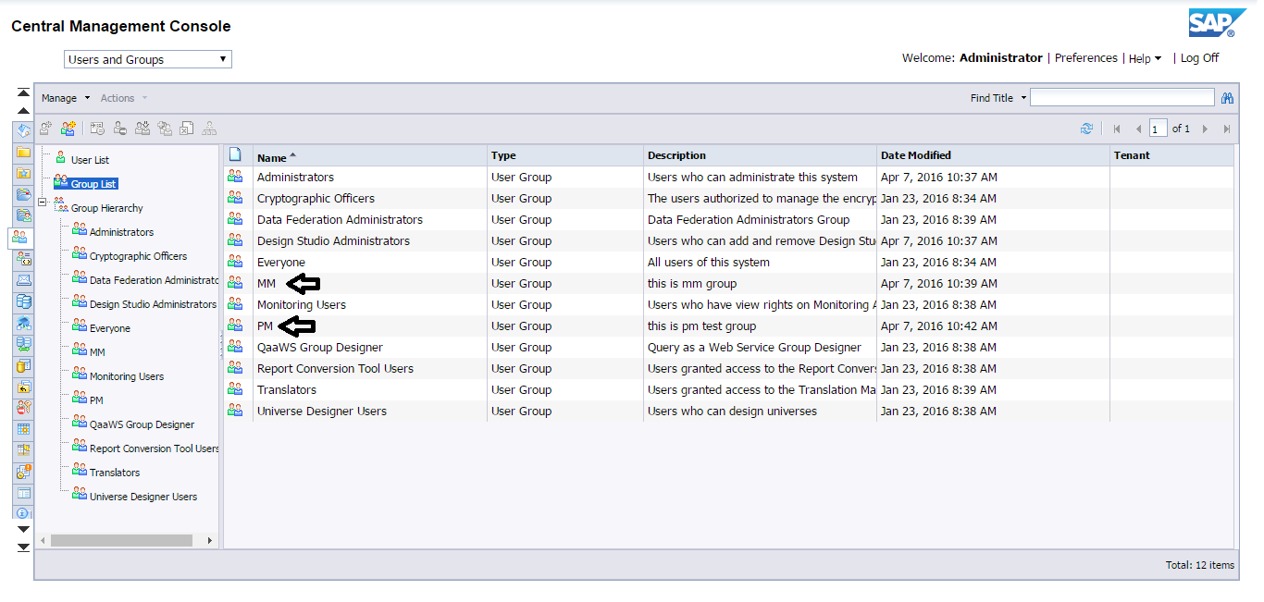Go to the first page

tap(1117, 129)
